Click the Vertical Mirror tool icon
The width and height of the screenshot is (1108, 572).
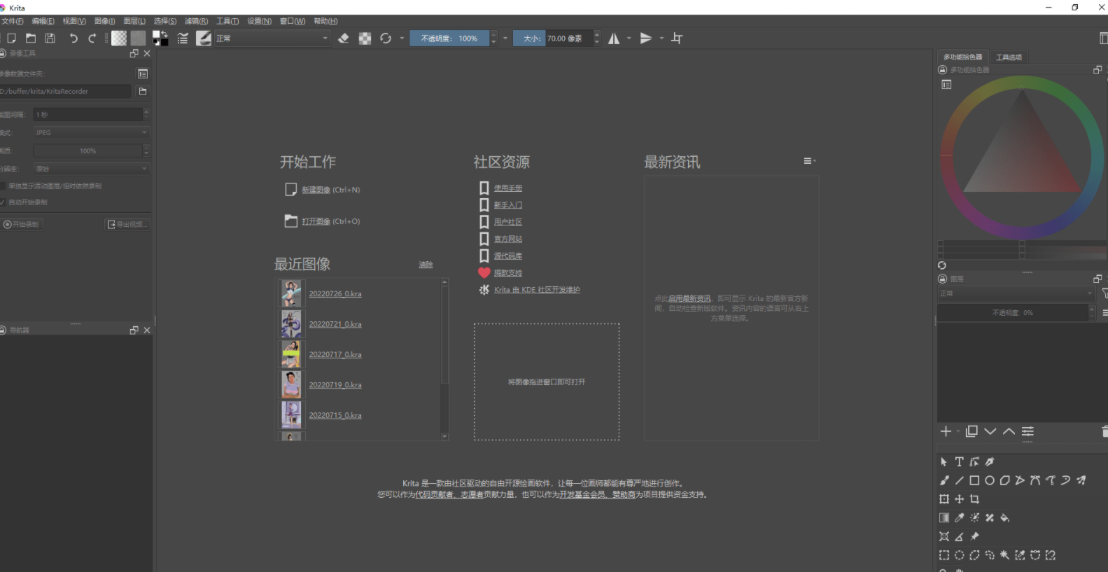pos(646,39)
